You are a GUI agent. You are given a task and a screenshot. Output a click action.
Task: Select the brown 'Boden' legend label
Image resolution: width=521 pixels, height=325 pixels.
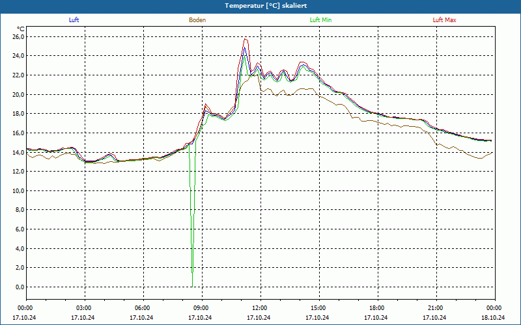click(197, 20)
